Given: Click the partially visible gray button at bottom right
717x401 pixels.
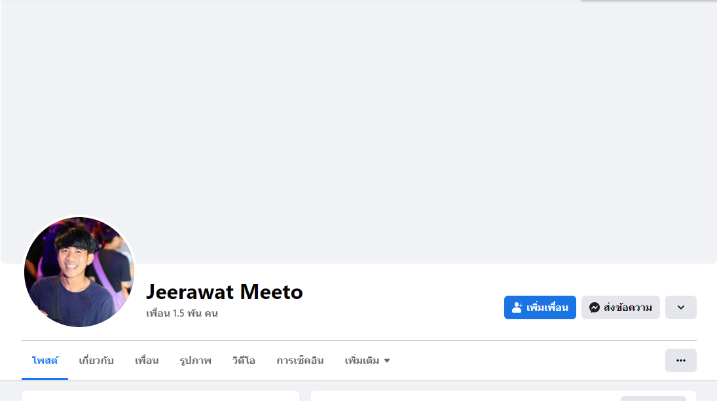Looking at the screenshot, I should pyautogui.click(x=653, y=398).
